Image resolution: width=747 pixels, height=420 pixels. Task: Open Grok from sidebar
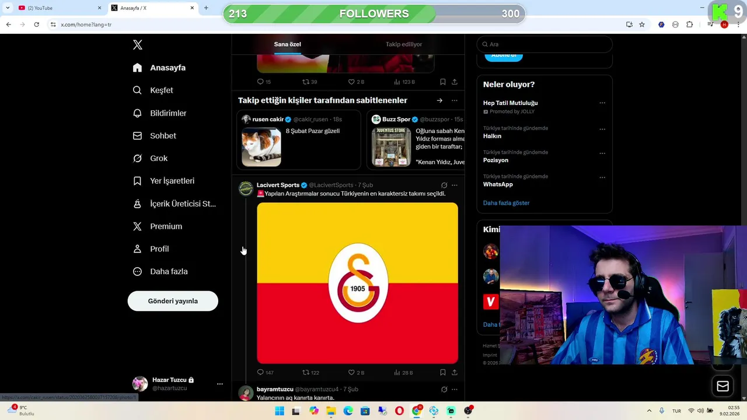tap(150, 159)
